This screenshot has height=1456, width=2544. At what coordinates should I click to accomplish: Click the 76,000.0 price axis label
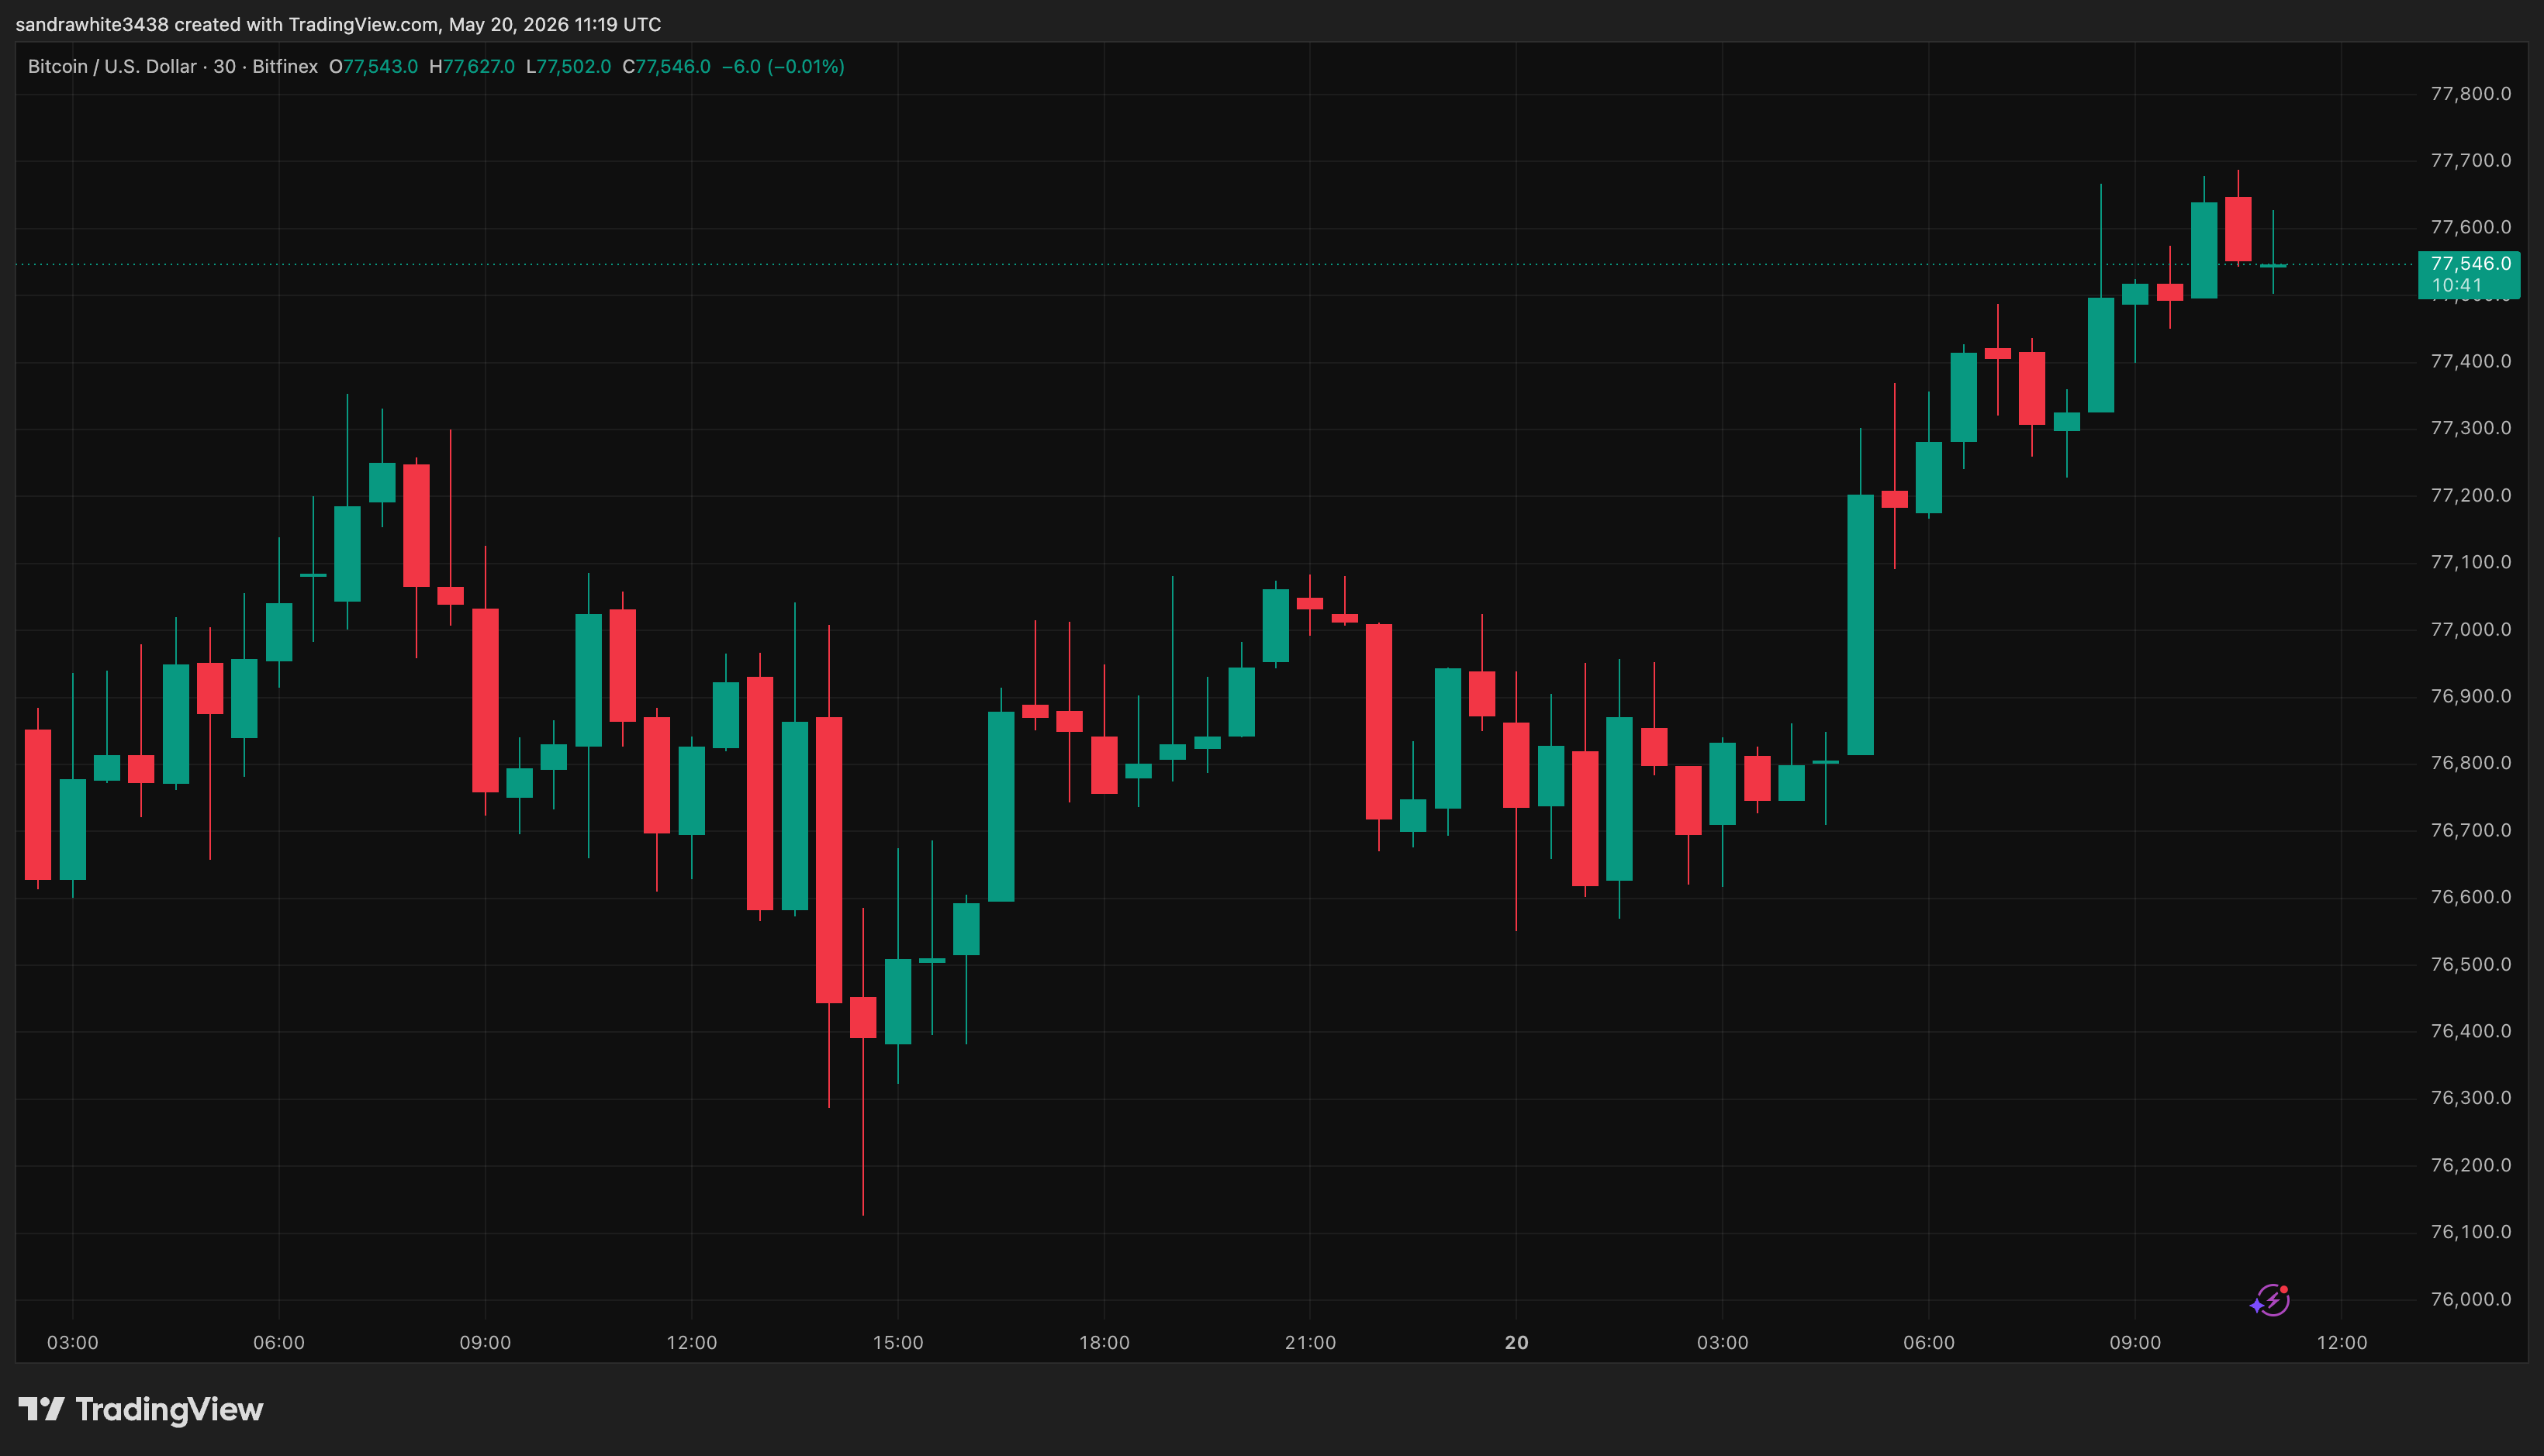[x=2470, y=1299]
